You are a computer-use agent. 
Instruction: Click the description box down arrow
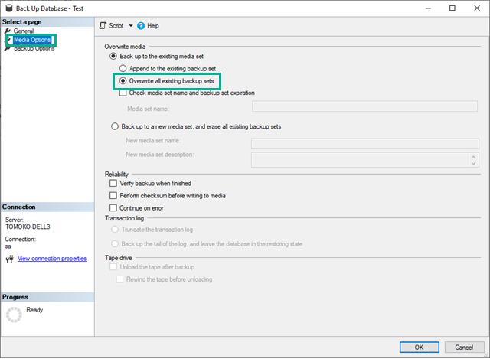(473, 163)
